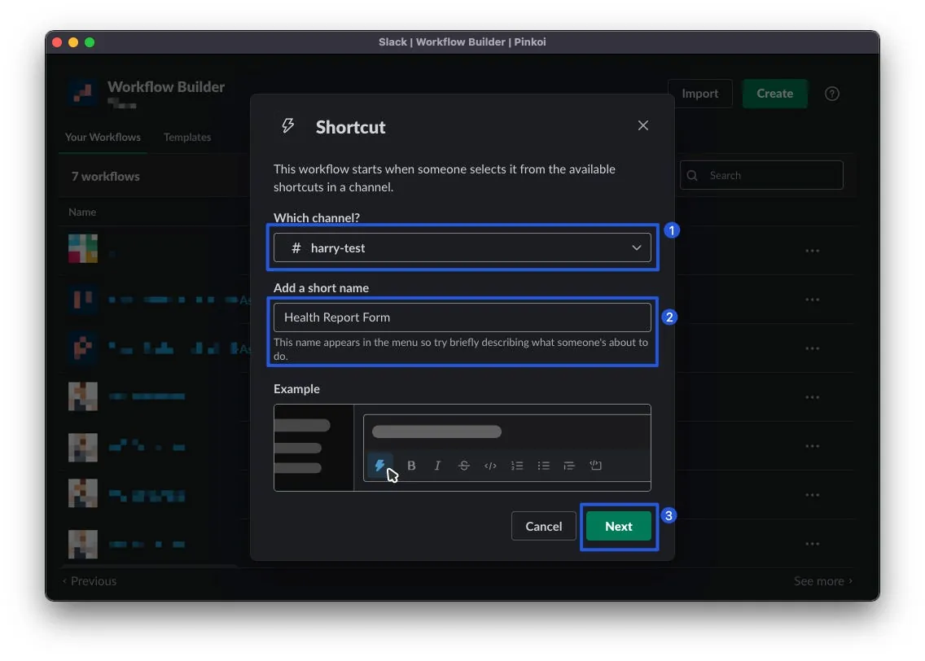Click the Health Report Form name field
925x661 pixels.
[461, 317]
